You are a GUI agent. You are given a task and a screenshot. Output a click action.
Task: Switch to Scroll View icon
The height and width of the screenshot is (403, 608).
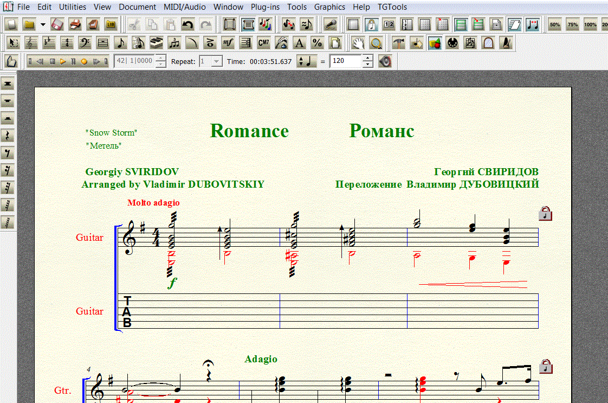(230, 25)
